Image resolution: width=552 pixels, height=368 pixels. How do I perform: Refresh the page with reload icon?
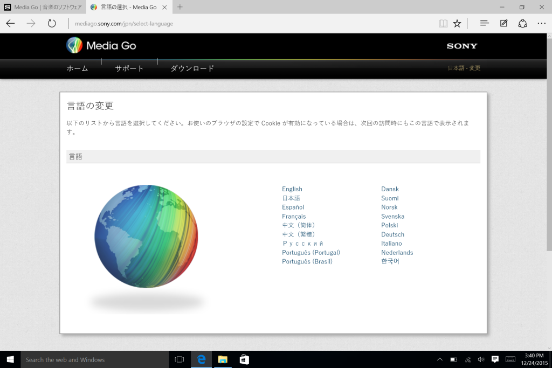(x=52, y=24)
